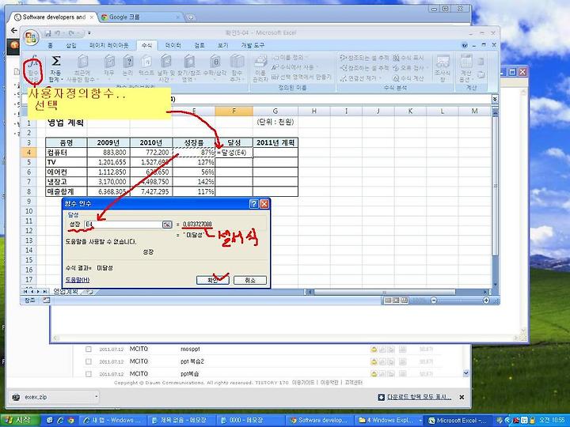Expand the formula bar chevron
The width and height of the screenshot is (570, 427).
(495, 99)
